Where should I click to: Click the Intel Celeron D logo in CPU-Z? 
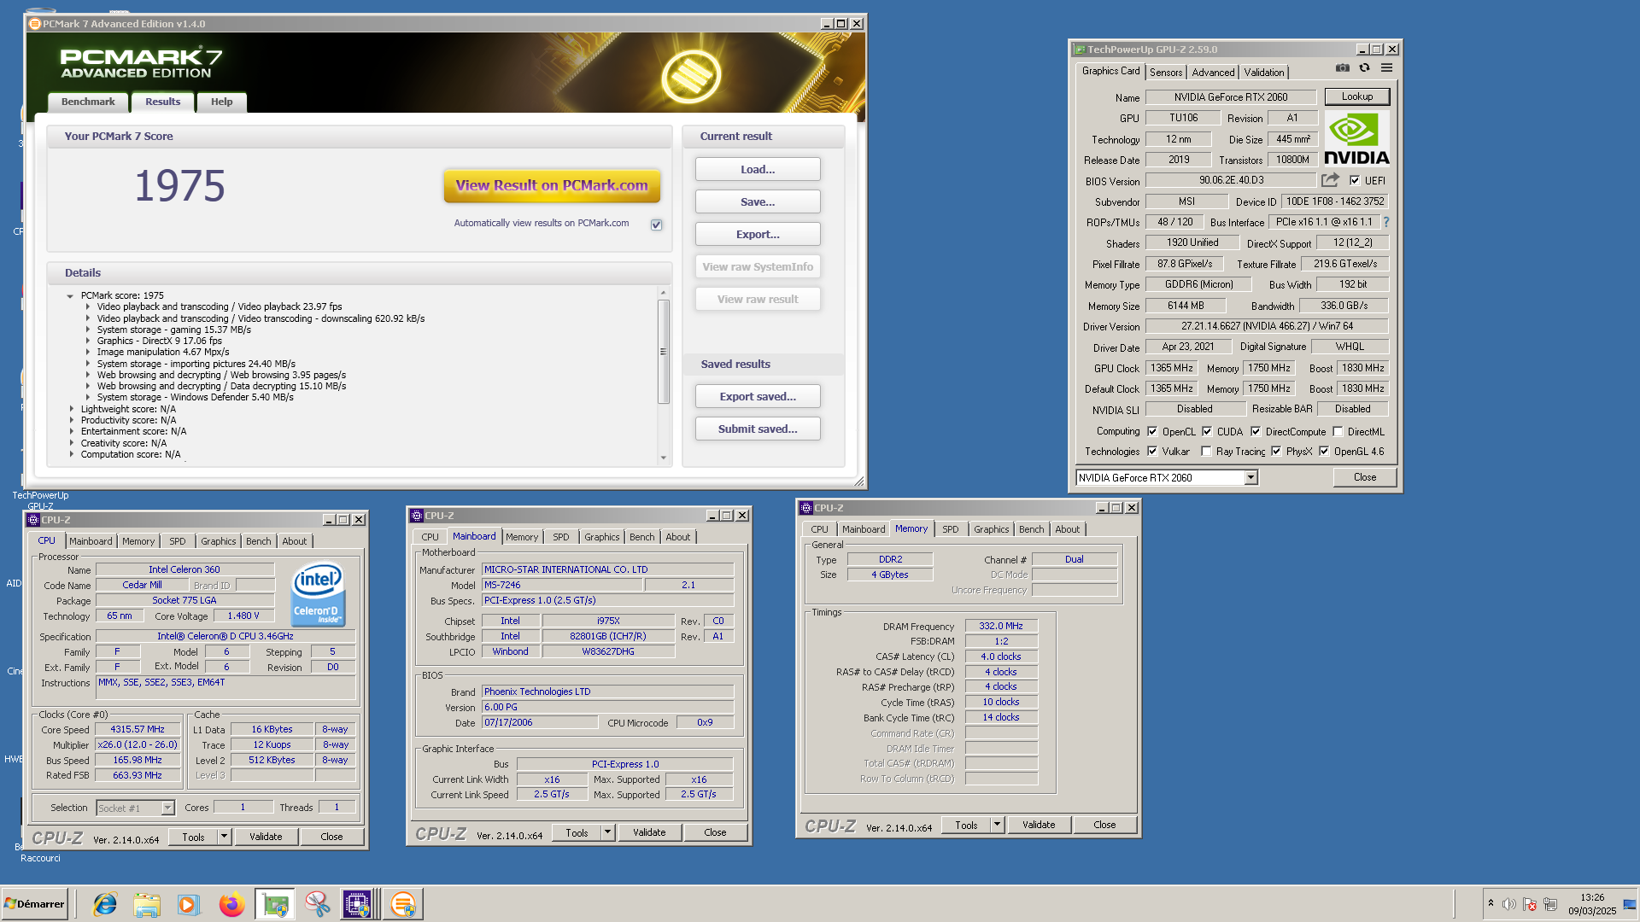(x=318, y=593)
